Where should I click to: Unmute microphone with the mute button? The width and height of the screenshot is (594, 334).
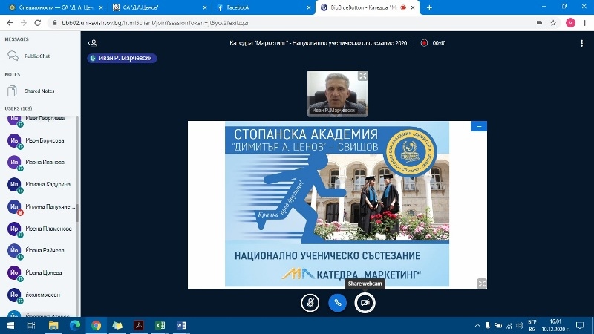click(x=310, y=303)
